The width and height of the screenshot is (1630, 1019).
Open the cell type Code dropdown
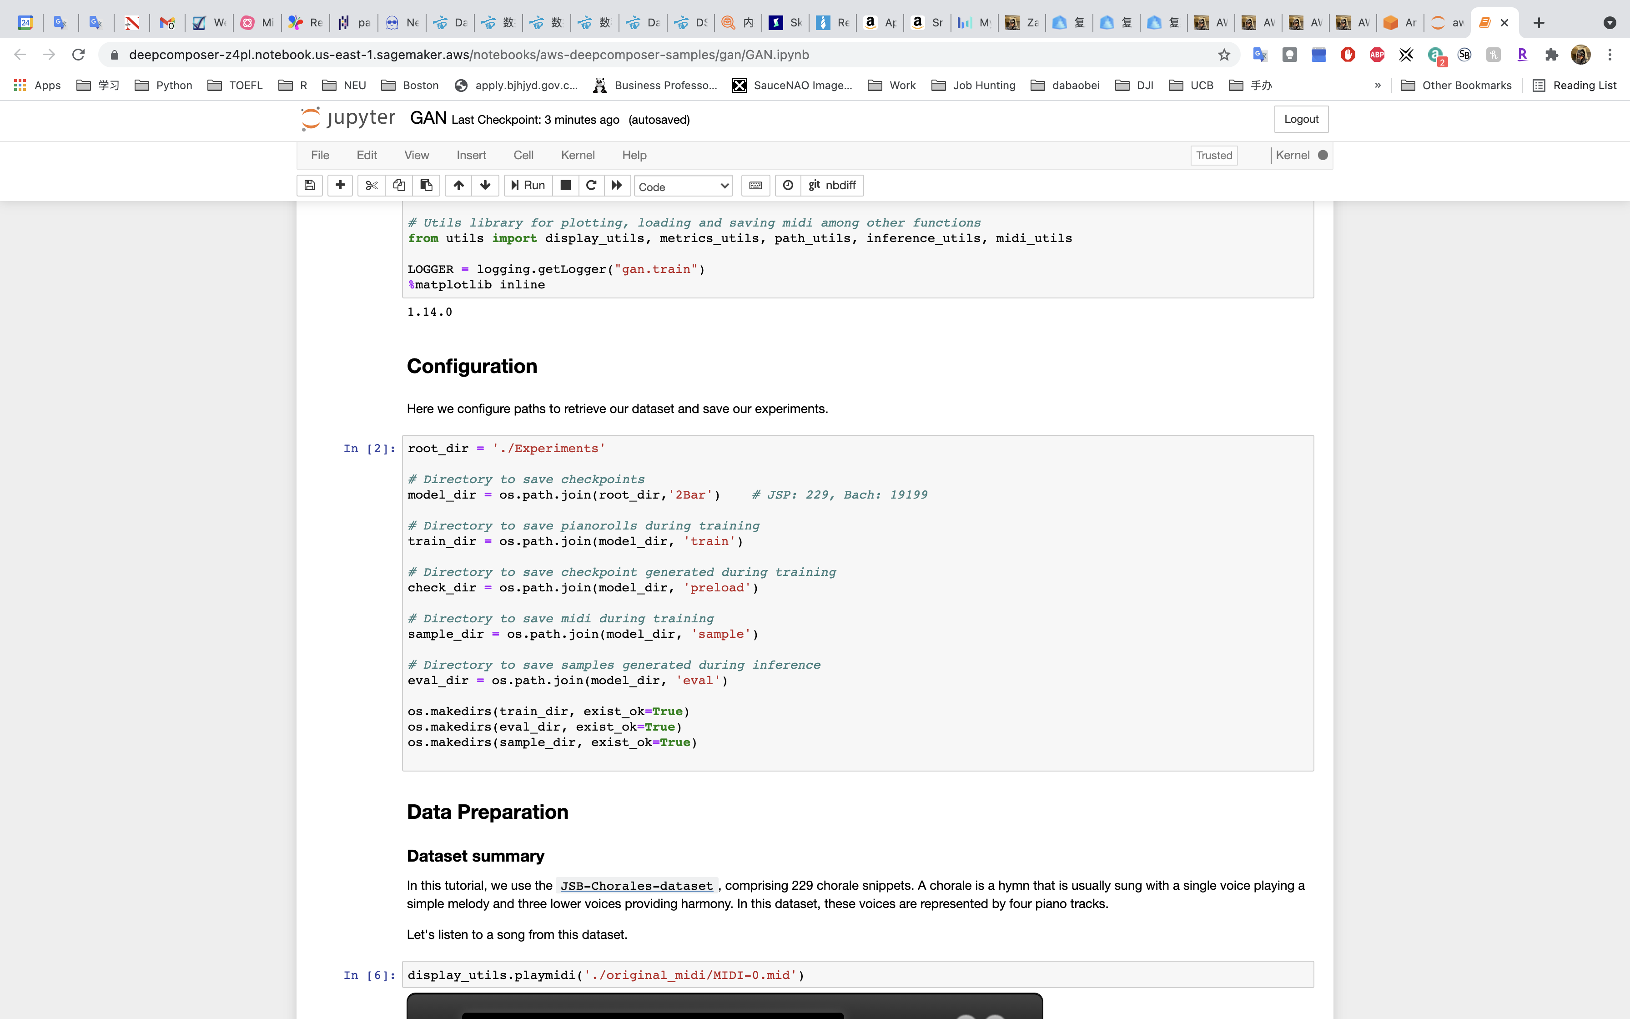(683, 187)
